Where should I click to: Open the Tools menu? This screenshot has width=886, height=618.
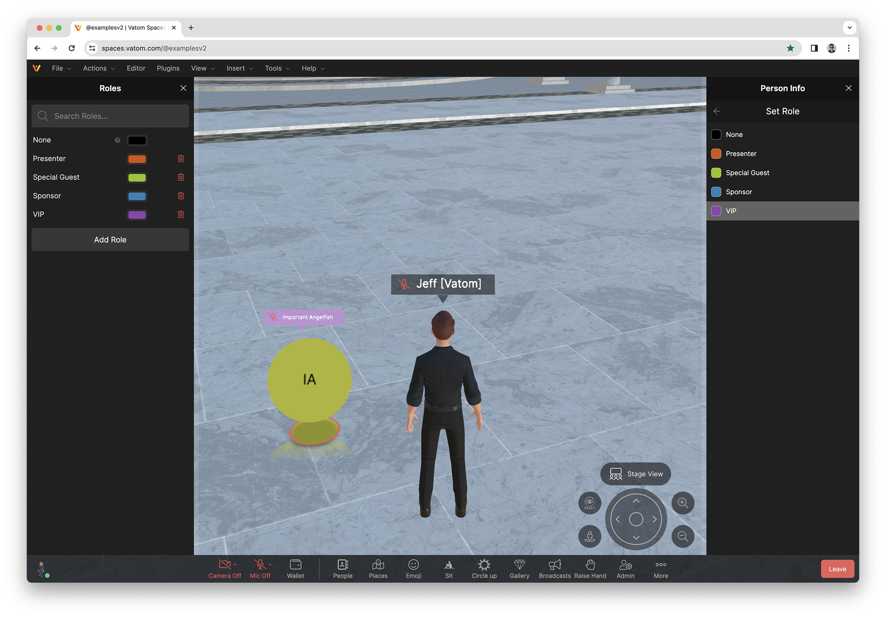(x=277, y=68)
